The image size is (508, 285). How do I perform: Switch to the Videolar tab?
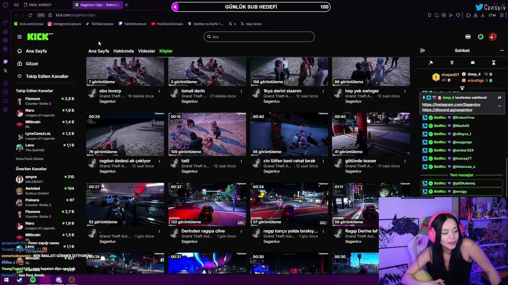tap(146, 51)
